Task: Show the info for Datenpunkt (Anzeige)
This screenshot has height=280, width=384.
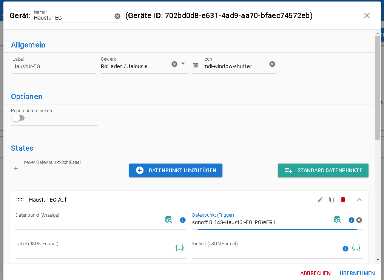Action: pyautogui.click(x=183, y=220)
